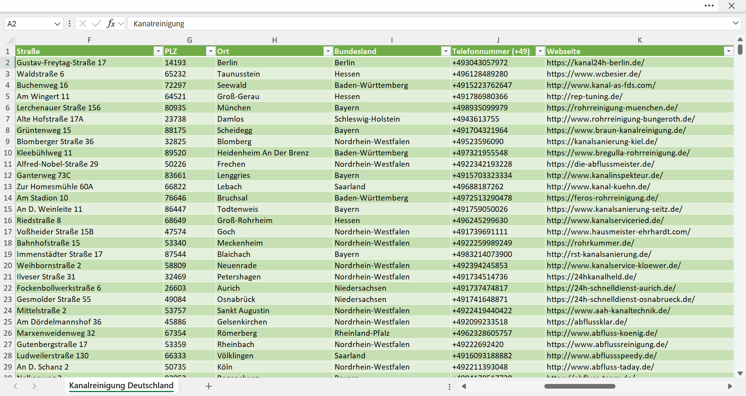
Task: Select row 15 header
Action: (7, 209)
